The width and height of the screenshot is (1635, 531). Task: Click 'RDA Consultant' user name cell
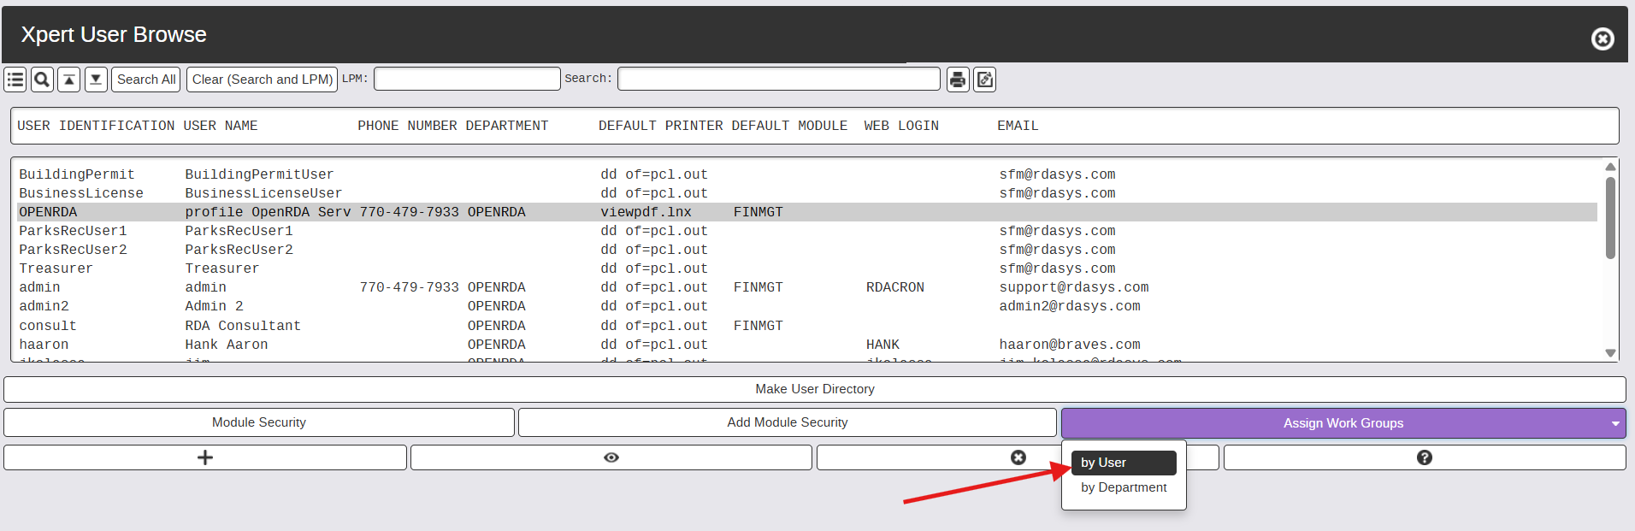243,326
